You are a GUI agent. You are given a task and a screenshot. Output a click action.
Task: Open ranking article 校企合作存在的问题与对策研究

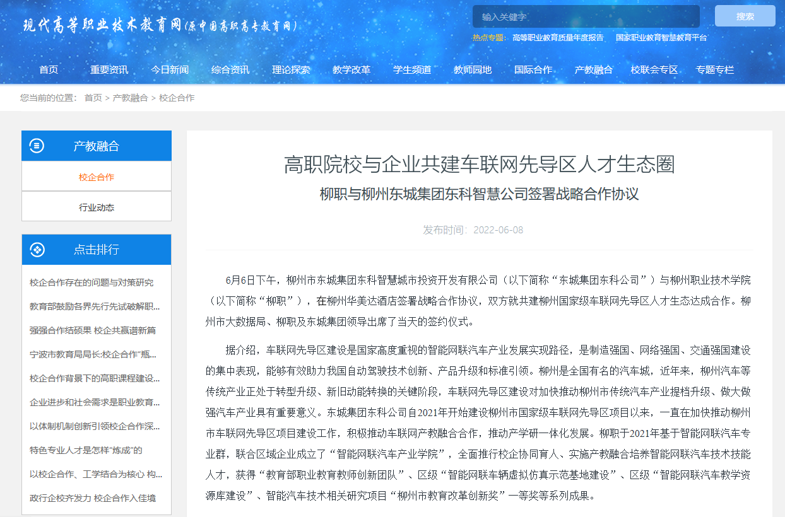91,282
